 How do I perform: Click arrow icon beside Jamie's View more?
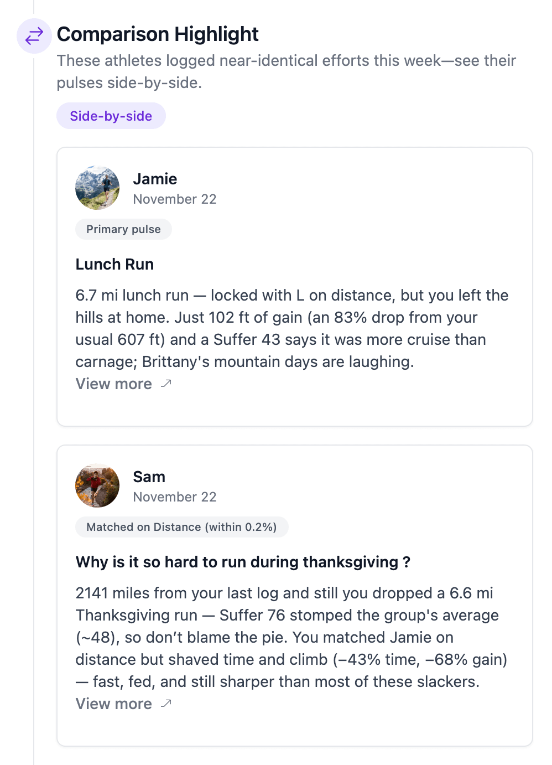[166, 384]
